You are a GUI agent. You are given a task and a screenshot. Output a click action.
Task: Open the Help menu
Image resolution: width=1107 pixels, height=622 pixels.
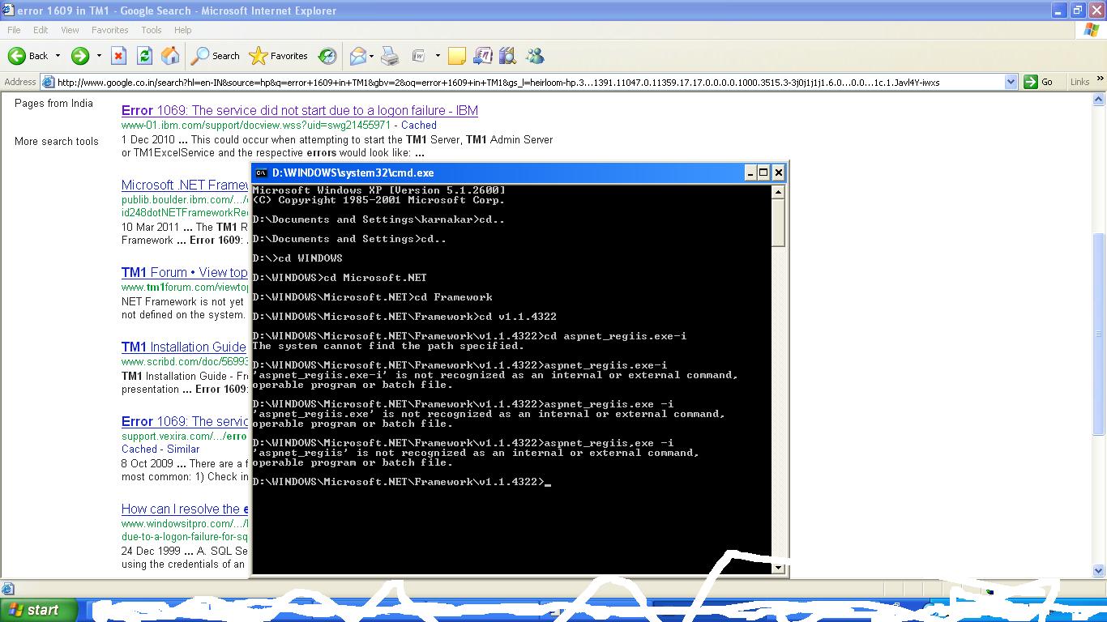183,30
